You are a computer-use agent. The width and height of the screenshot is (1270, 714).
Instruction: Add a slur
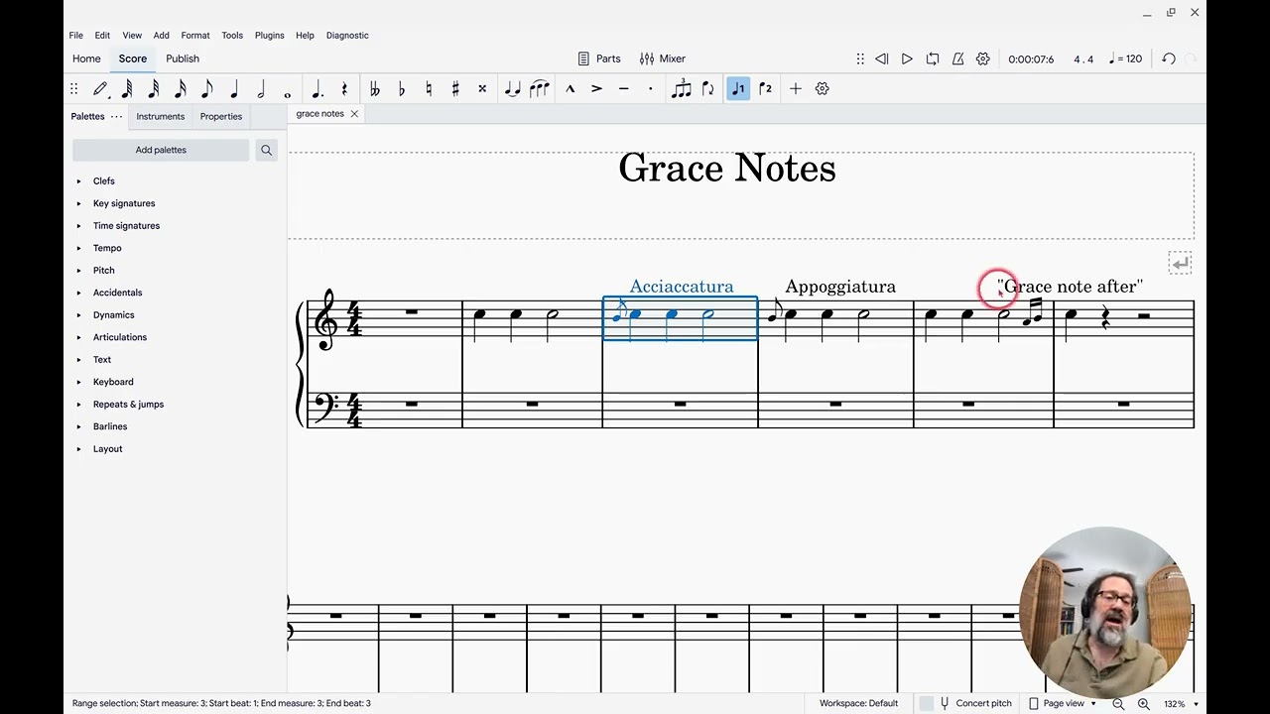[539, 89]
